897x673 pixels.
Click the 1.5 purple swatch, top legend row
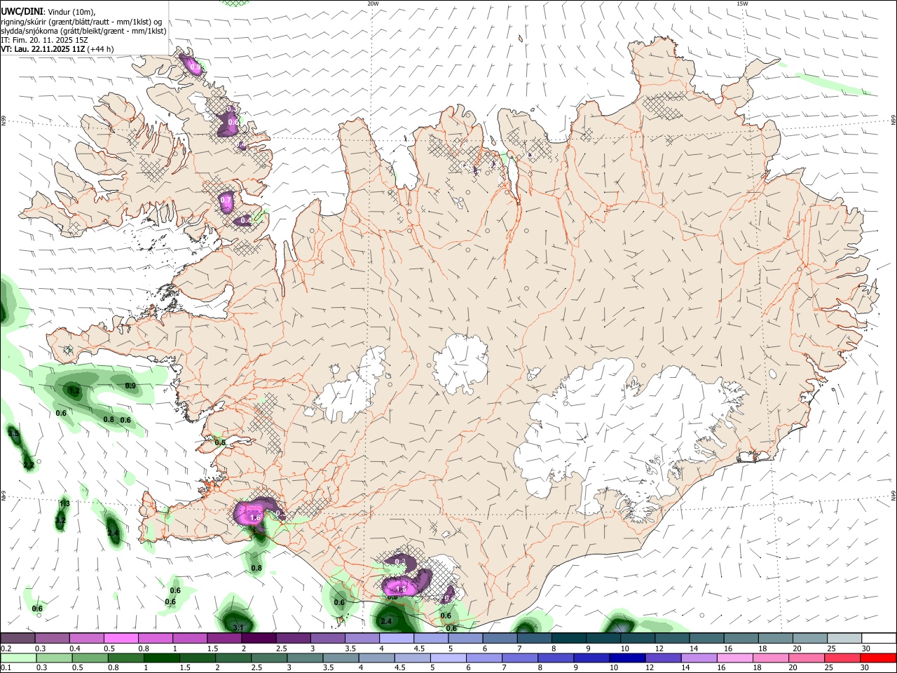click(x=224, y=639)
